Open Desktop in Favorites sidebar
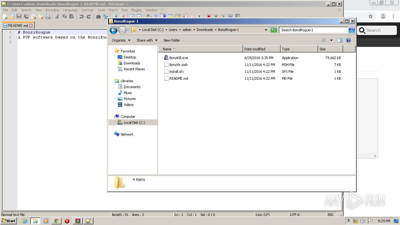 click(x=130, y=57)
